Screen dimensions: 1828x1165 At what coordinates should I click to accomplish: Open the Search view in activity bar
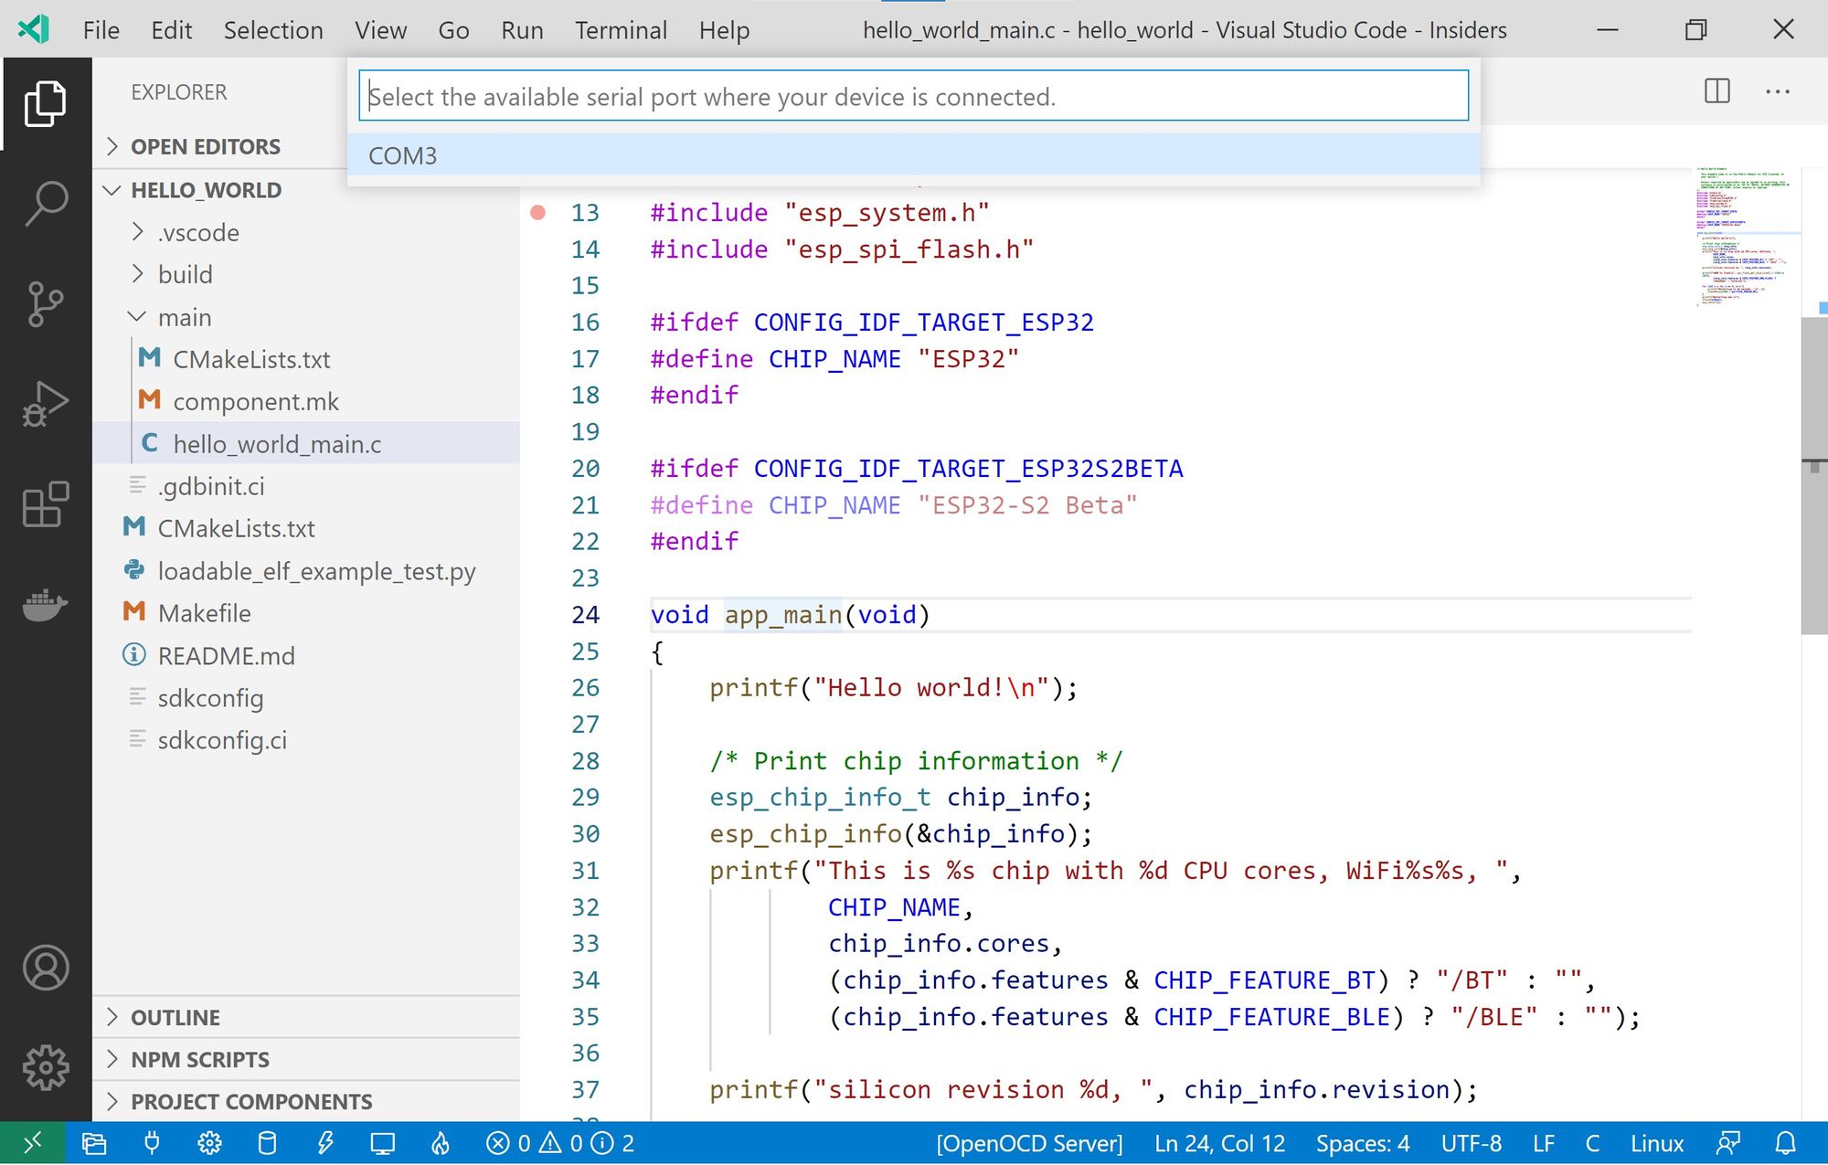(46, 203)
